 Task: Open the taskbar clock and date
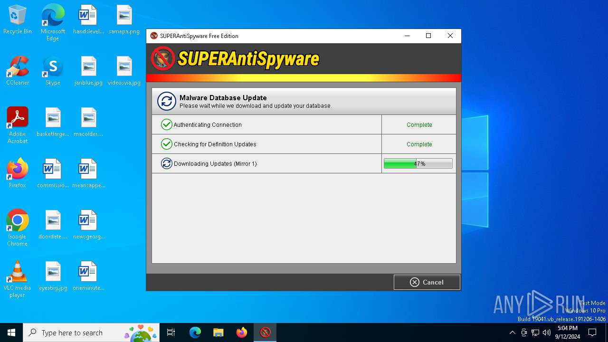tap(568, 332)
